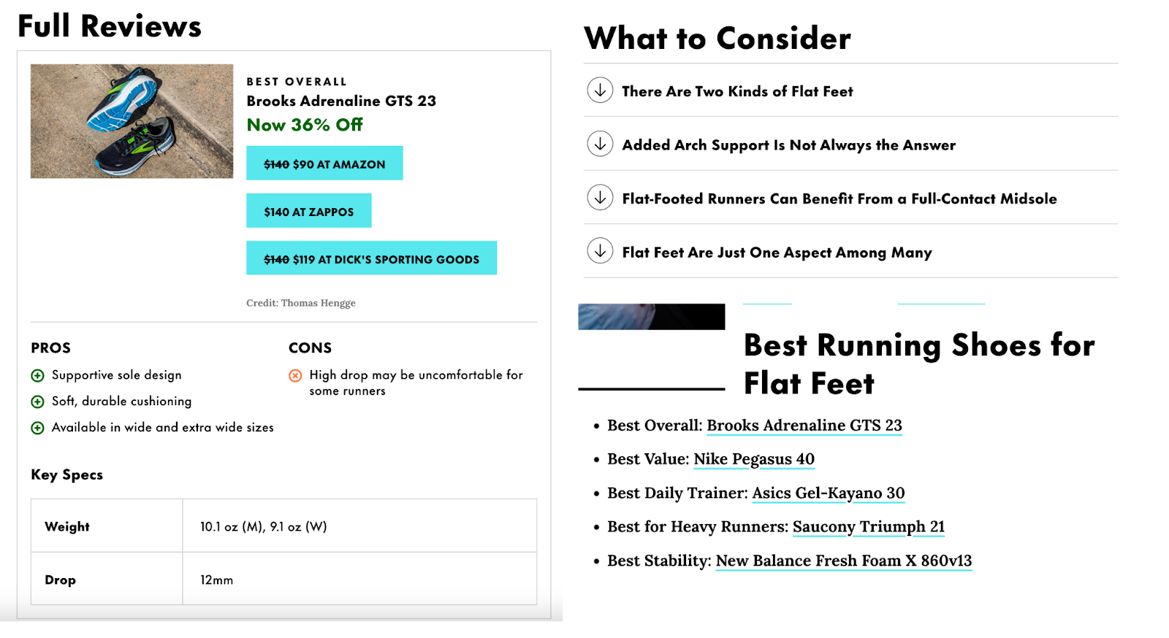Click the BEST OVERALL label
This screenshot has width=1169, height=638.
(x=297, y=82)
